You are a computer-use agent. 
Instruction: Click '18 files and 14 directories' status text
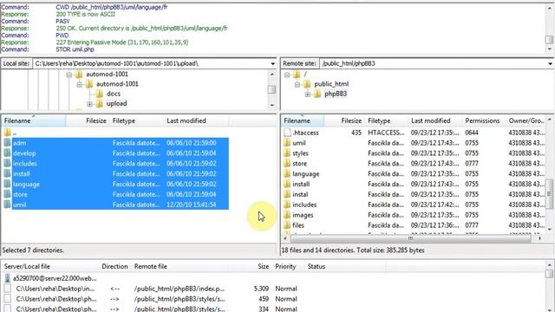point(353,250)
